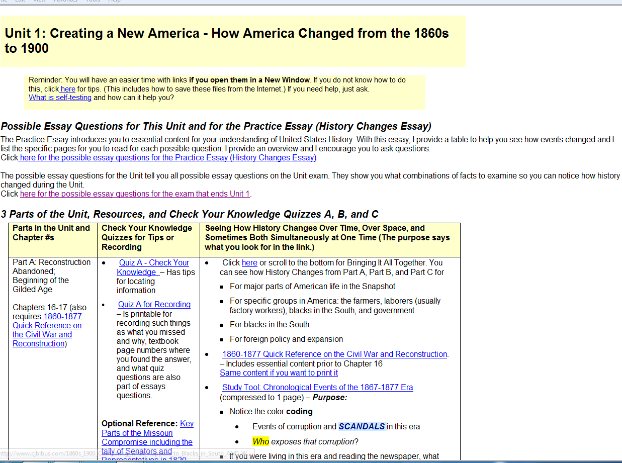Viewport: 622px width, 463px height.
Task: Click the 'Includes essential content prior to Chapter 16' text
Action: click(301, 363)
